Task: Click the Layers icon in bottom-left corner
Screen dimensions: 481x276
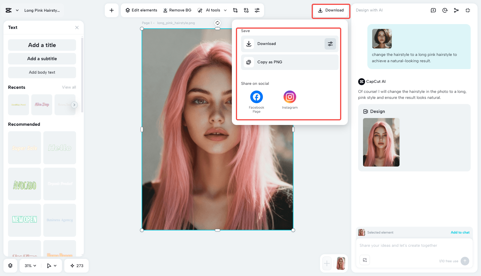Action: (x=10, y=266)
